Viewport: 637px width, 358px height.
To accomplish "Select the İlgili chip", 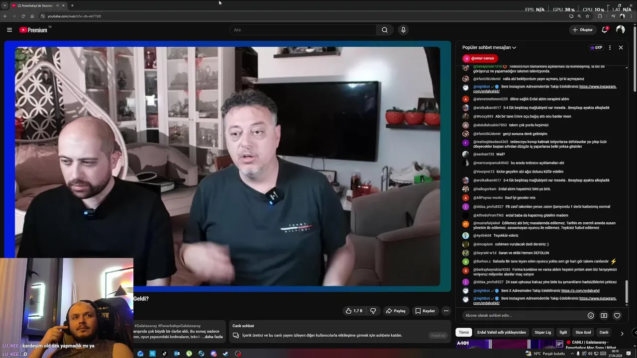I will 563,332.
